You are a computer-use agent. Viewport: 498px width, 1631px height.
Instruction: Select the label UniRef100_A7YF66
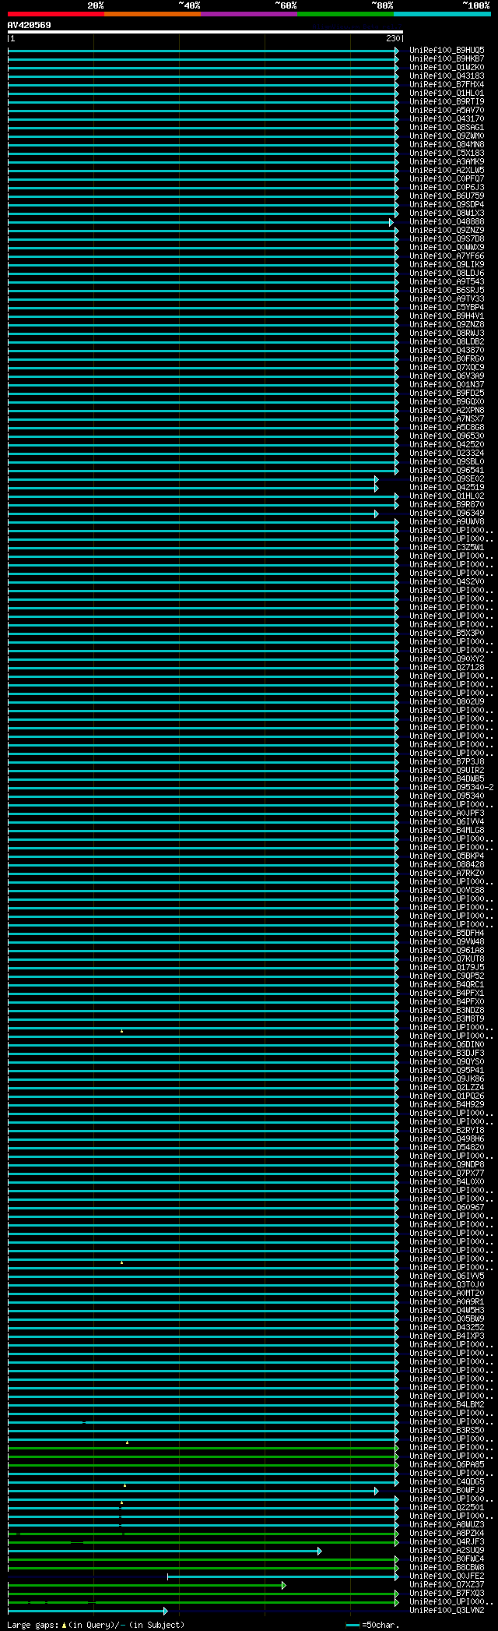[447, 256]
